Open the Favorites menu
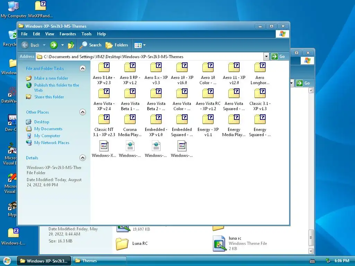355x266 pixels. click(68, 34)
